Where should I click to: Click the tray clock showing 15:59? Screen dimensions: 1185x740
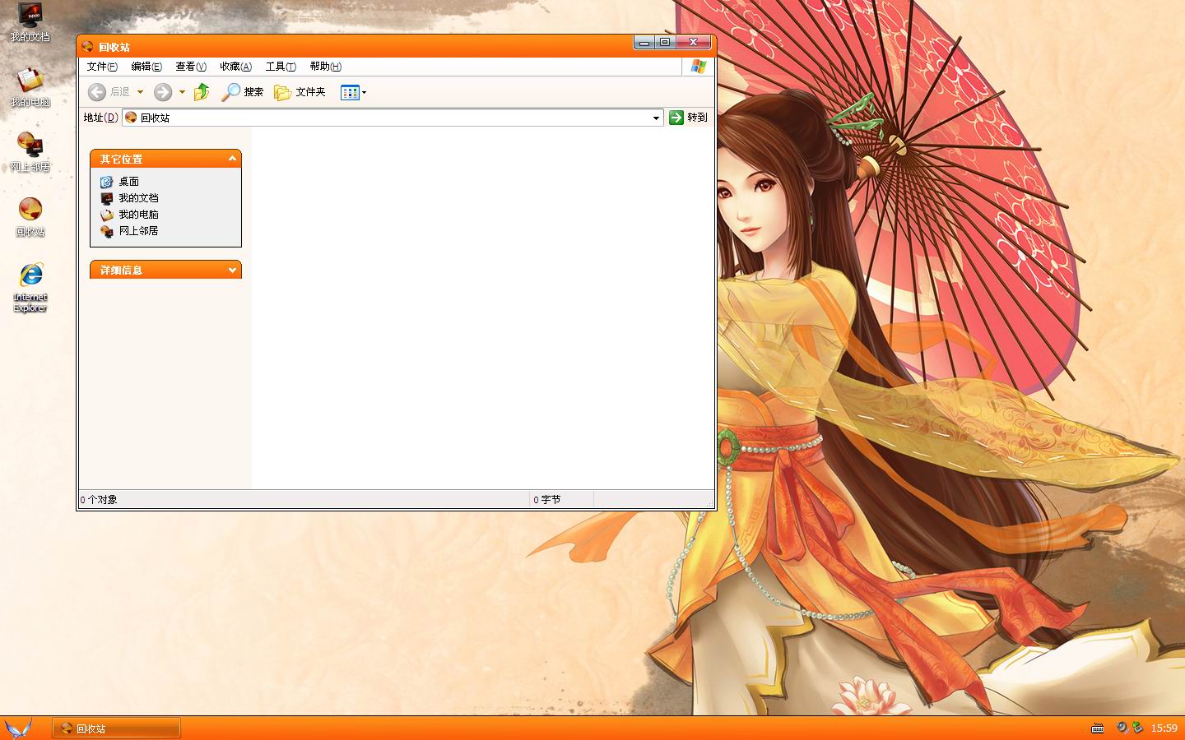pyautogui.click(x=1164, y=728)
